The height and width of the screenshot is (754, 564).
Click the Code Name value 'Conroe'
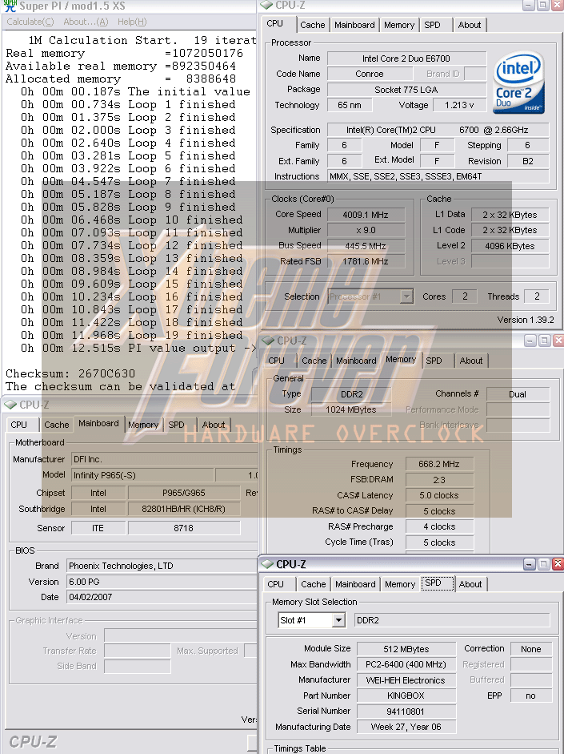click(370, 74)
